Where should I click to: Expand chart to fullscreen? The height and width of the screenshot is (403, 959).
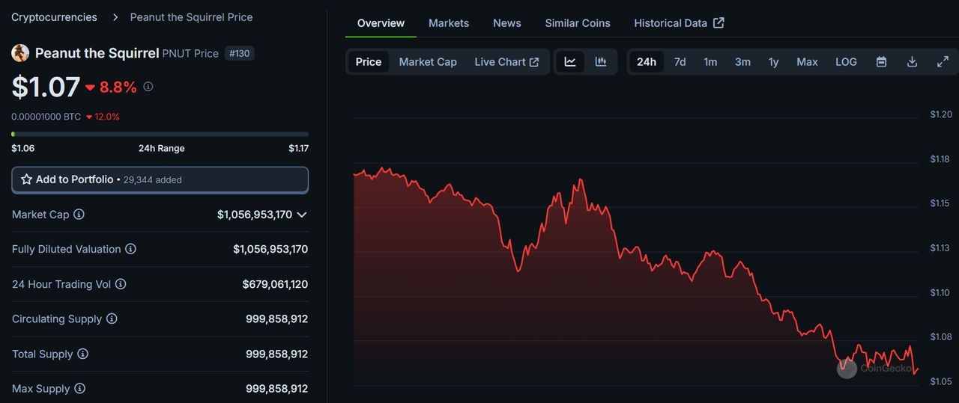pyautogui.click(x=943, y=62)
